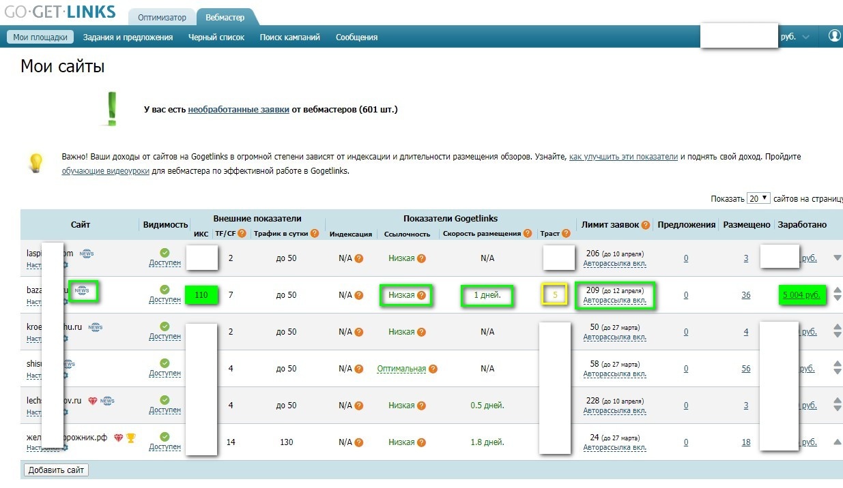
Task: Click the GO·GET·LINKS logo
Action: coord(60,12)
